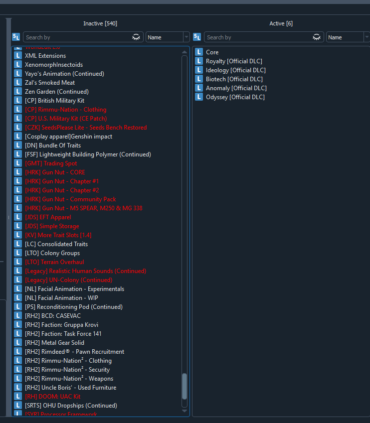This screenshot has height=423, width=370.
Task: Click the L icon beside Royalty [Official DLC]
Action: tap(199, 61)
